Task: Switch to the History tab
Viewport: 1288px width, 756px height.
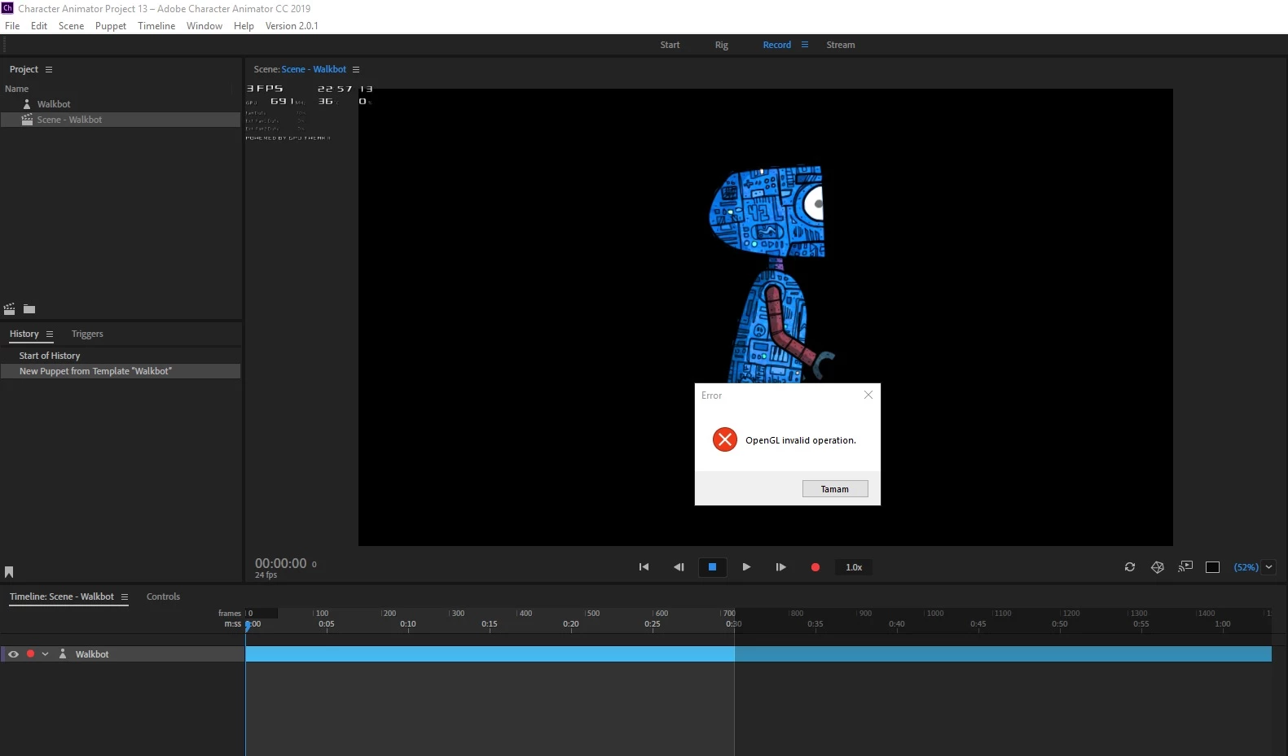Action: (24, 334)
